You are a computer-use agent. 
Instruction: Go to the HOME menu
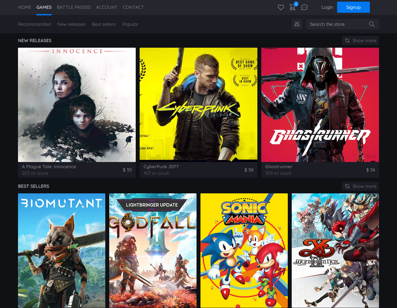[x=25, y=7]
